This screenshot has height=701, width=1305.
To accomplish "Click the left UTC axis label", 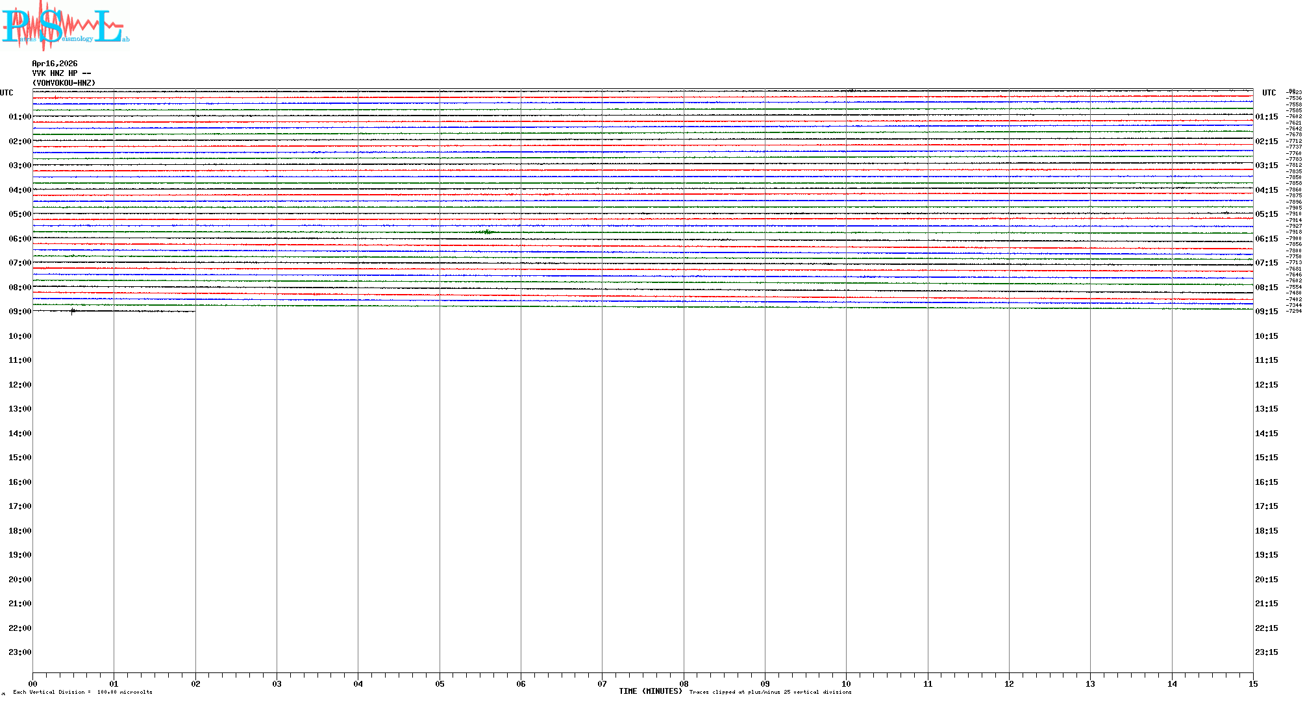I will (6, 93).
